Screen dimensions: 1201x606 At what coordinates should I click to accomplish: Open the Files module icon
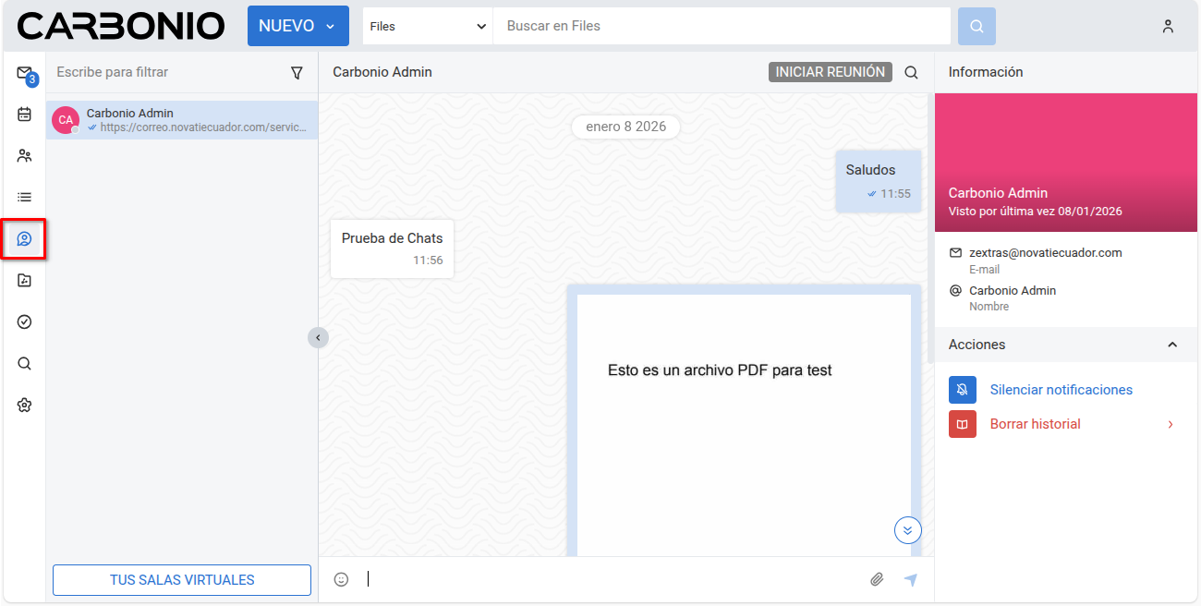(x=24, y=281)
